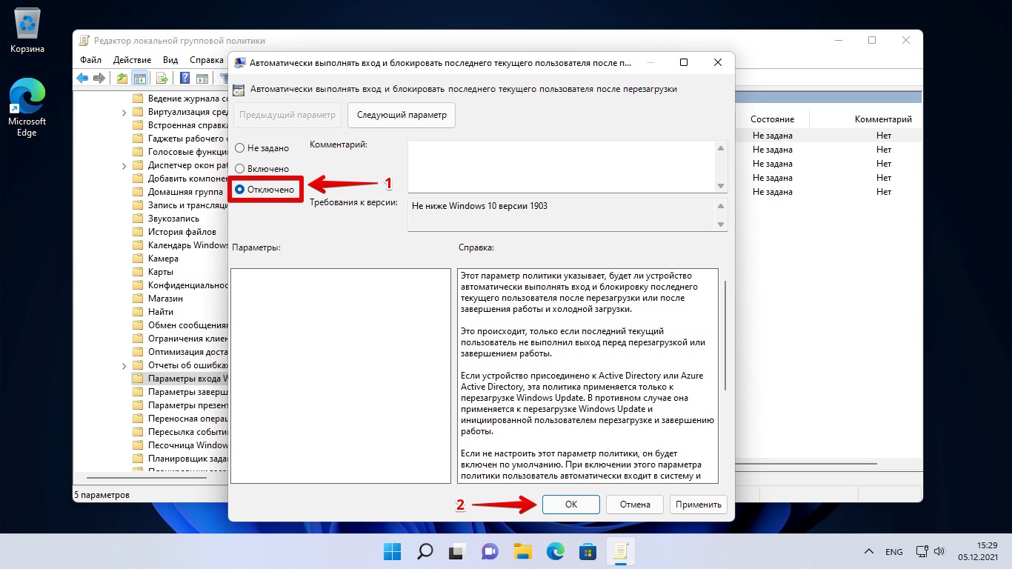Launch File Explorer from the taskbar
1012x569 pixels.
pos(523,551)
